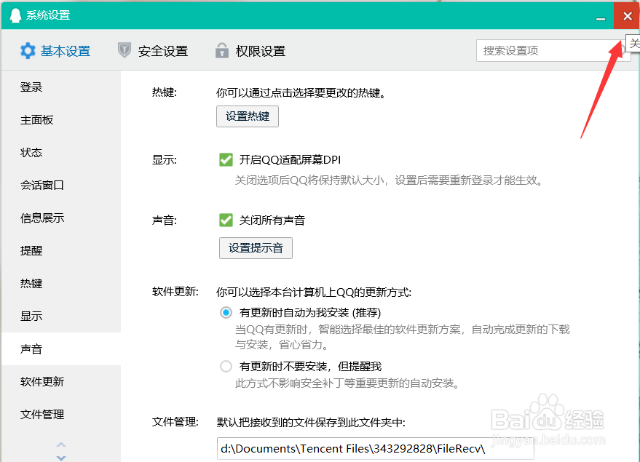Select 文件管理 in the sidebar
This screenshot has height=462, width=640.
pos(61,414)
